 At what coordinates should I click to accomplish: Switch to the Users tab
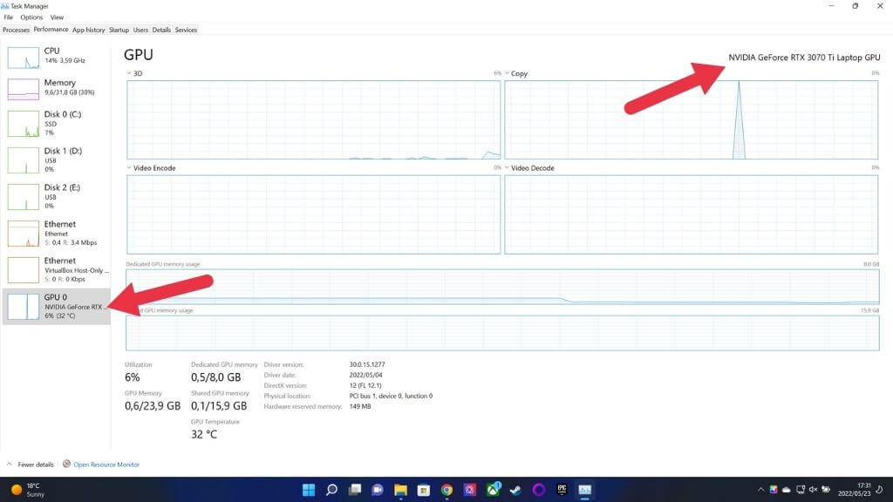(140, 30)
